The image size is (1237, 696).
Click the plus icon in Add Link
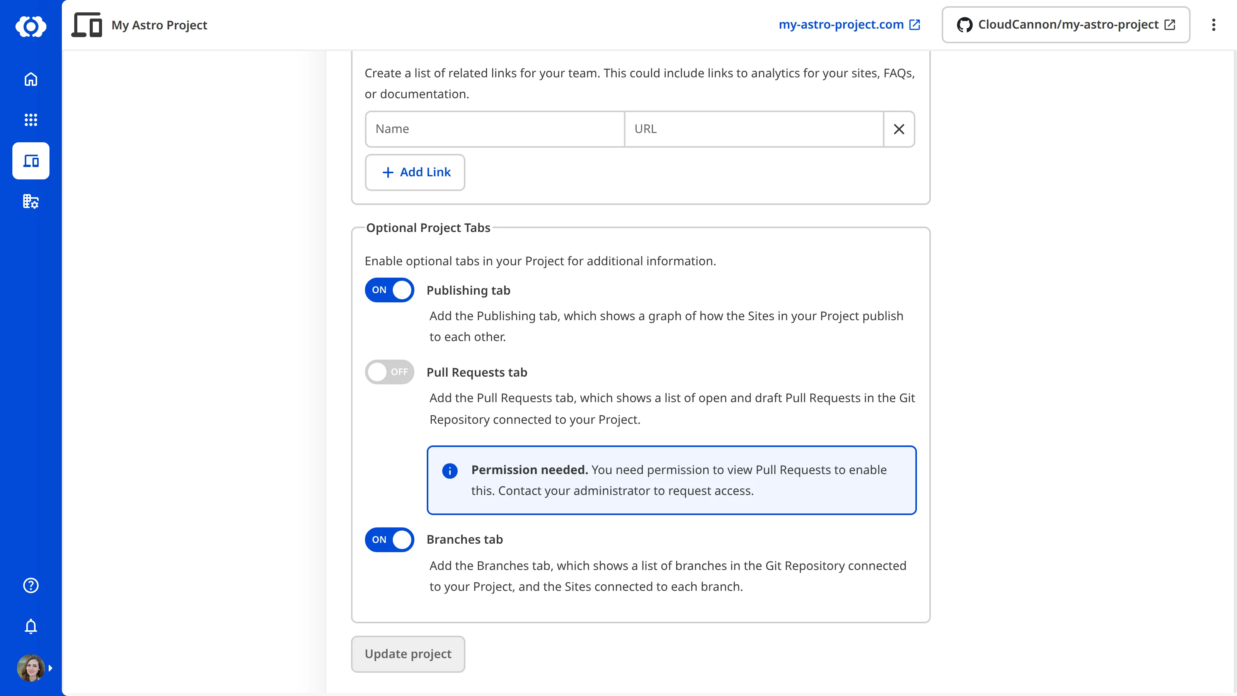388,172
